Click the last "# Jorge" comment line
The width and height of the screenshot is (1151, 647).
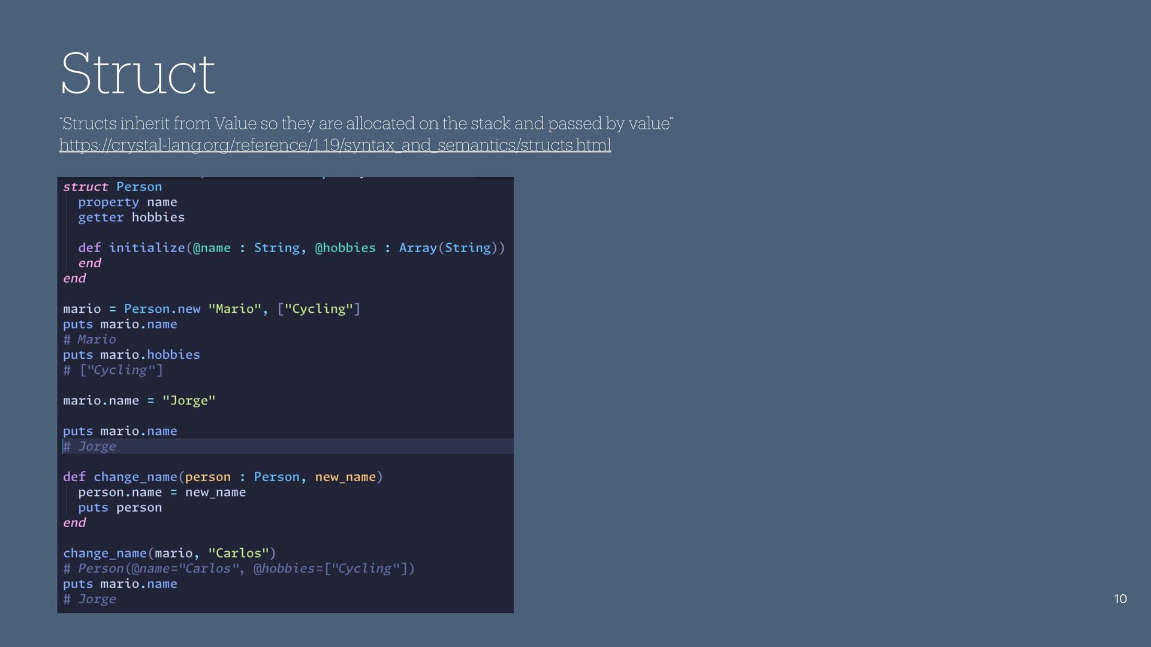pyautogui.click(x=90, y=599)
